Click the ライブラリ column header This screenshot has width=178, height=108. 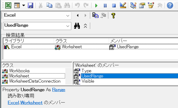(28, 41)
